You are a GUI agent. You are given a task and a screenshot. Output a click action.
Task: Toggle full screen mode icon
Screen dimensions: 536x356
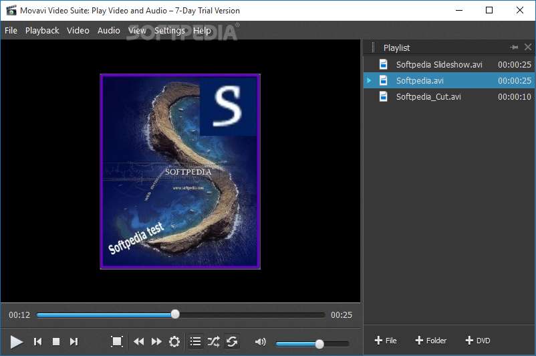click(117, 341)
